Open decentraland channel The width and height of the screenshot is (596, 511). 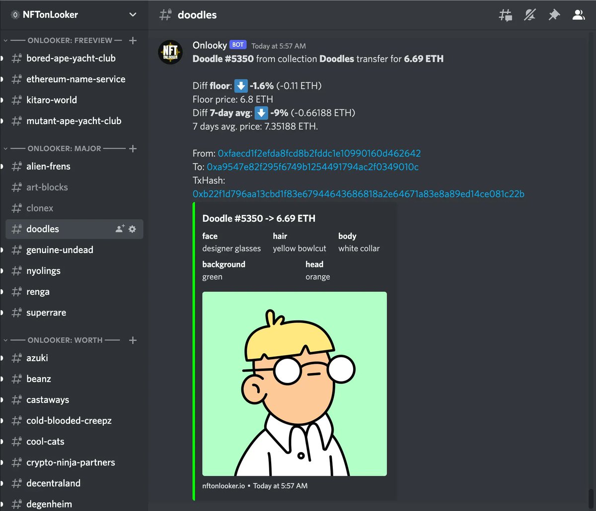74,483
